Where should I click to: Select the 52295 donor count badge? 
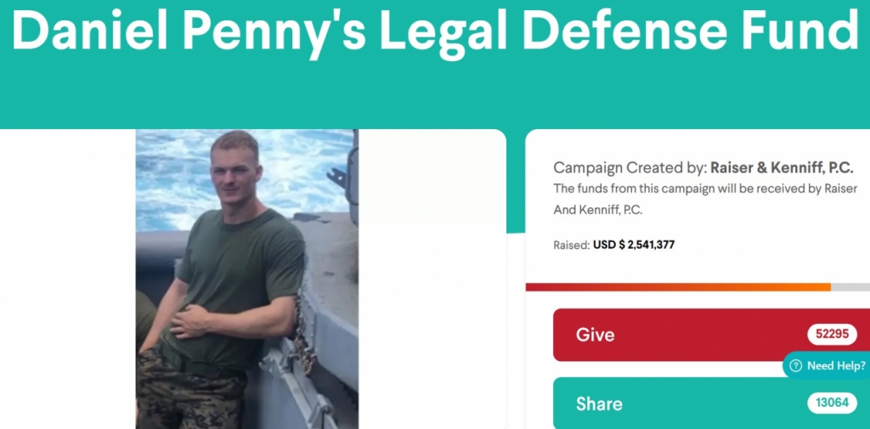tap(833, 334)
